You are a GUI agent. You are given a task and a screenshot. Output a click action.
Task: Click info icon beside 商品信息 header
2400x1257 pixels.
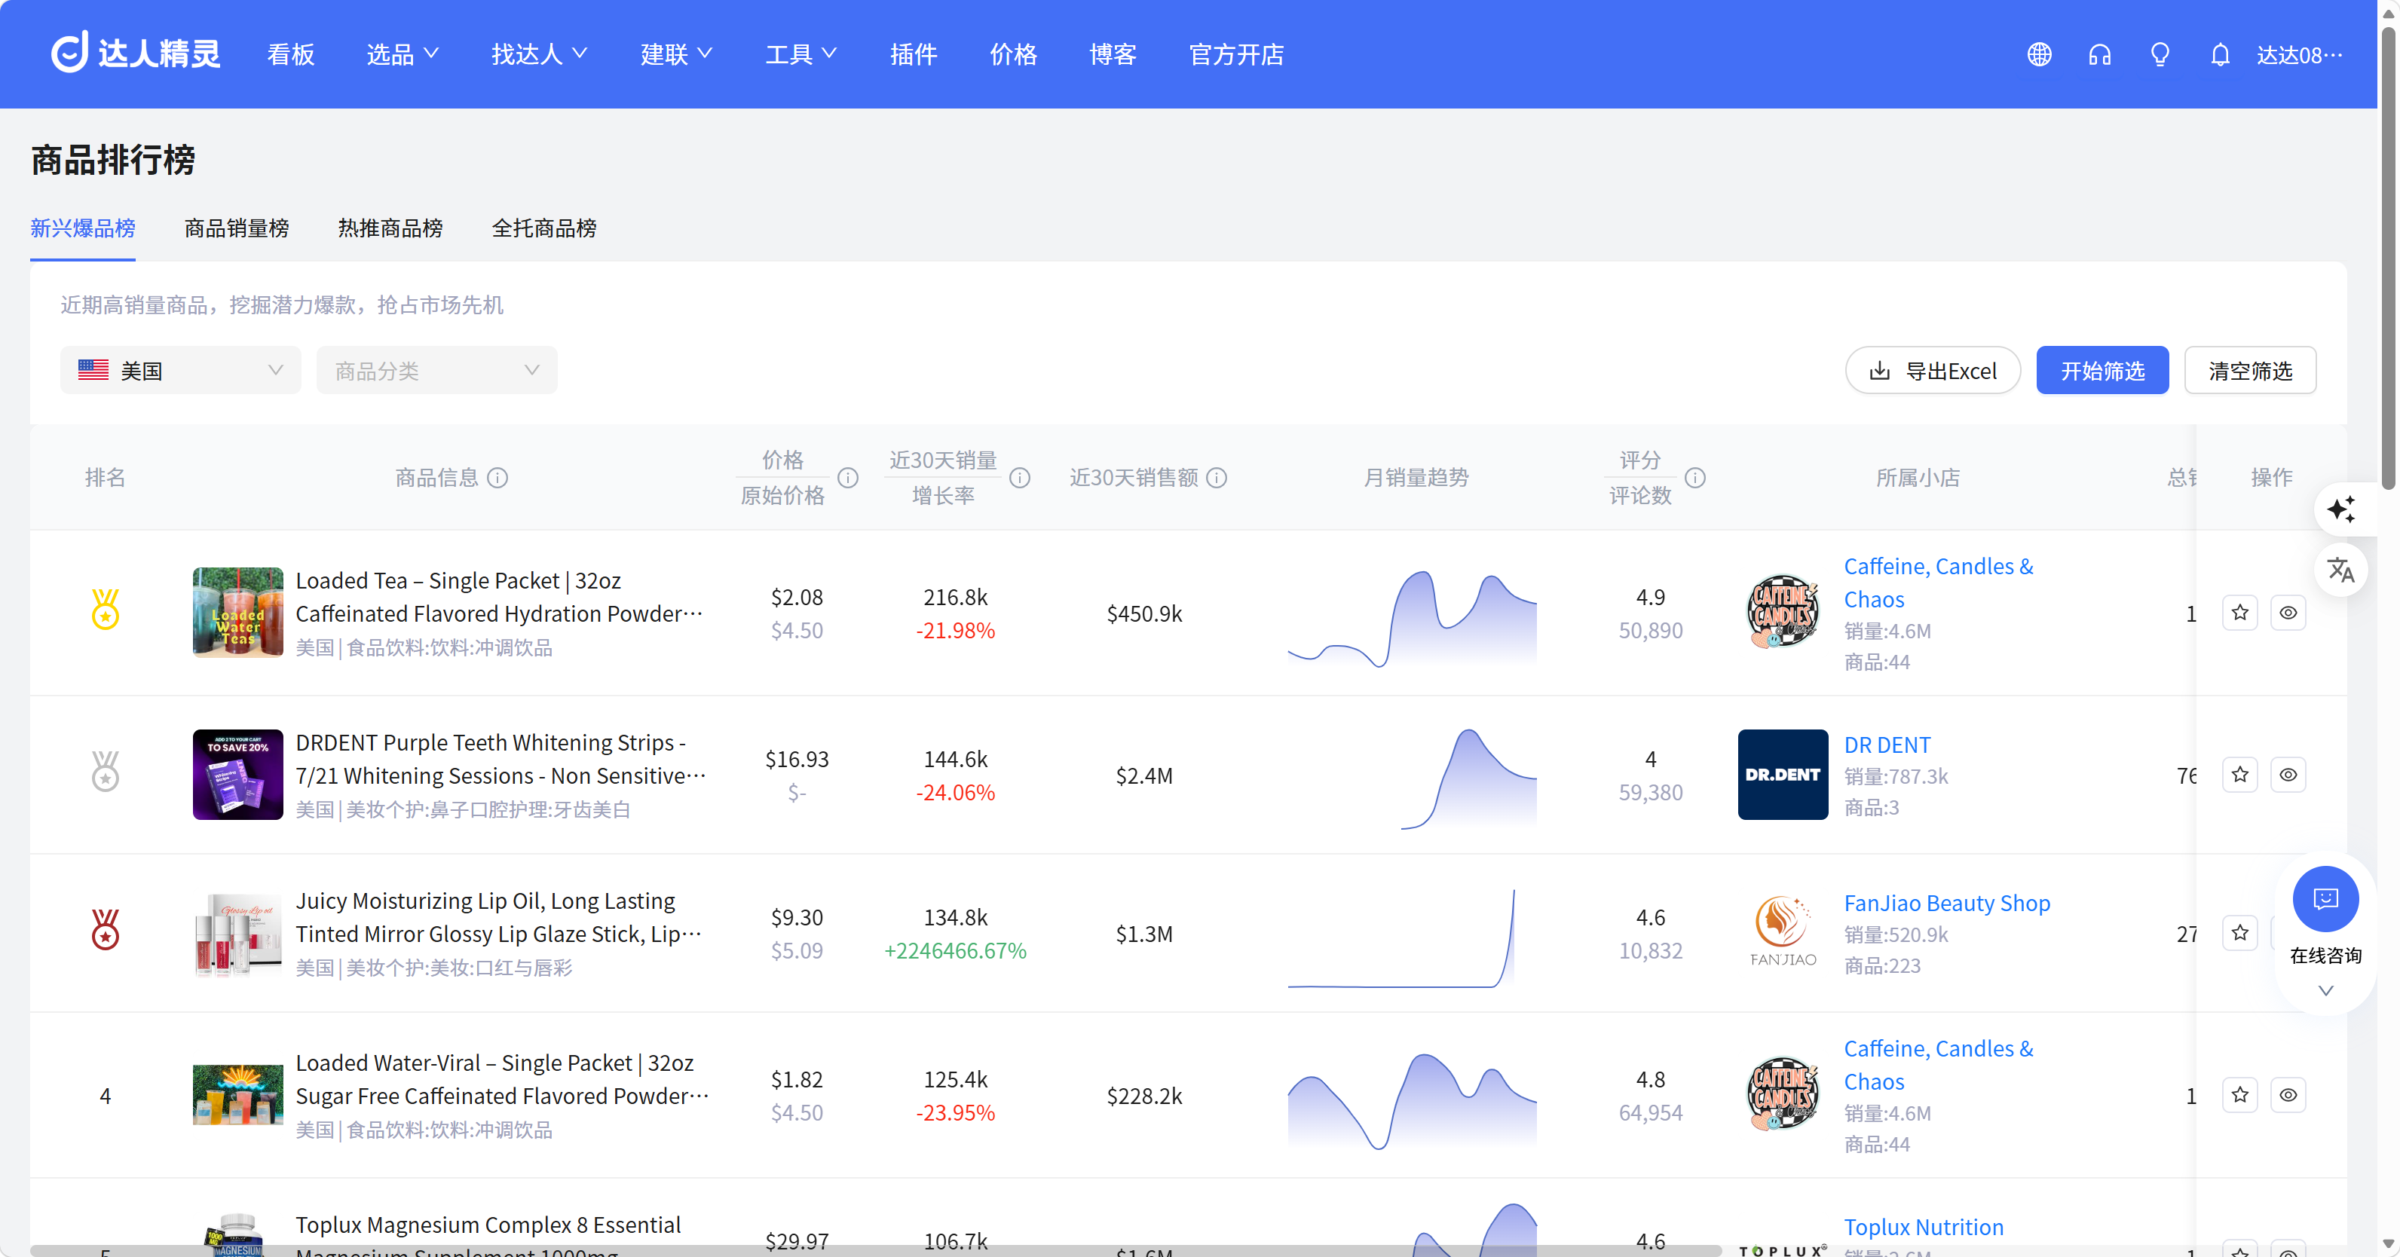(498, 478)
